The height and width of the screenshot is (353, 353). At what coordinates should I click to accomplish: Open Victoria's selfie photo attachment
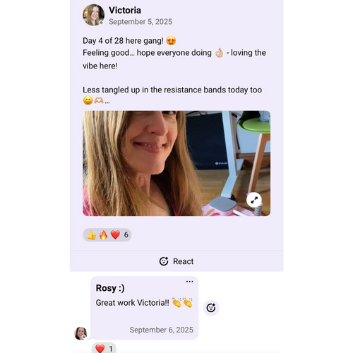[176, 163]
